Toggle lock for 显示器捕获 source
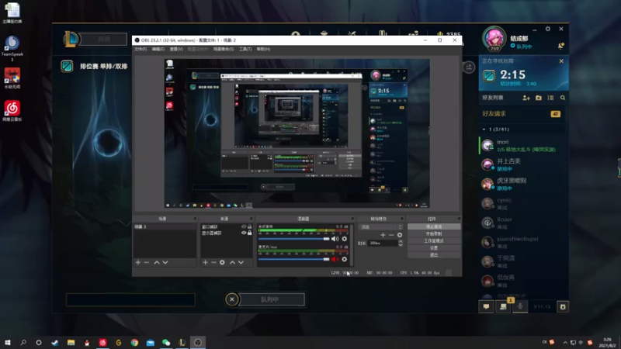621x349 pixels. coord(249,233)
